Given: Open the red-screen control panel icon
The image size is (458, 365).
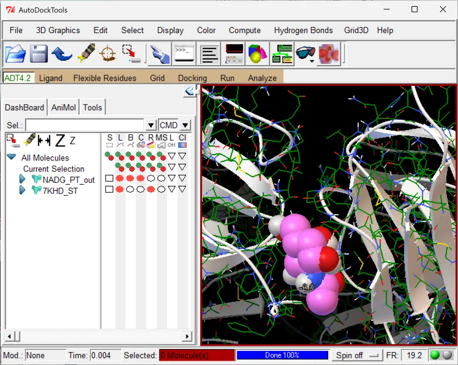Looking at the screenshot, I should (233, 54).
